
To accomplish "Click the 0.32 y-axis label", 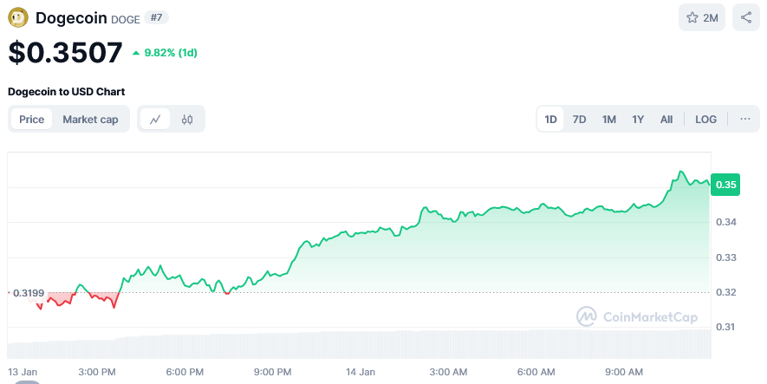I will tap(726, 292).
